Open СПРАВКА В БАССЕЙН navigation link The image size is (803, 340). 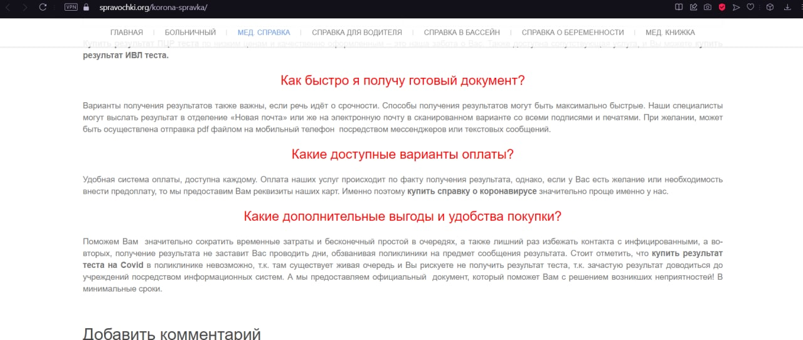462,33
